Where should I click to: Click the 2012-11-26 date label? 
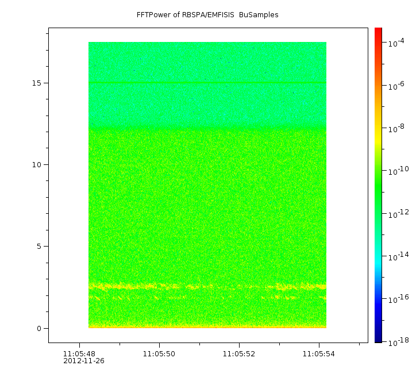84,361
